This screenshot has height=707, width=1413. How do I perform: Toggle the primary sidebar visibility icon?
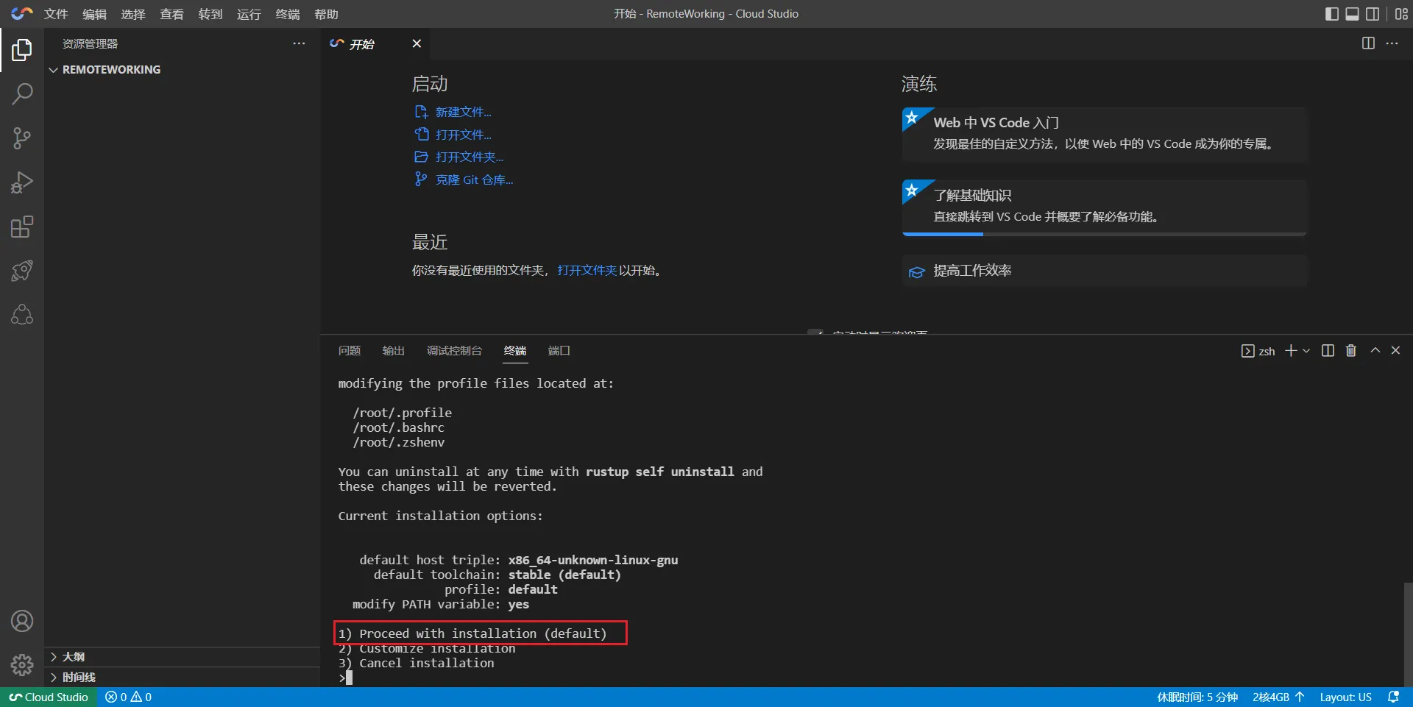coord(1331,13)
